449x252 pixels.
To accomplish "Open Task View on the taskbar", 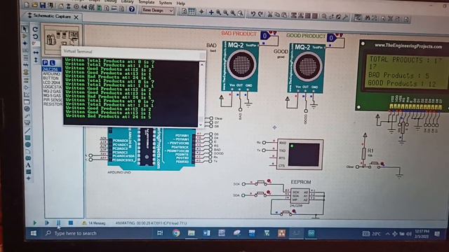I will click(x=160, y=233).
